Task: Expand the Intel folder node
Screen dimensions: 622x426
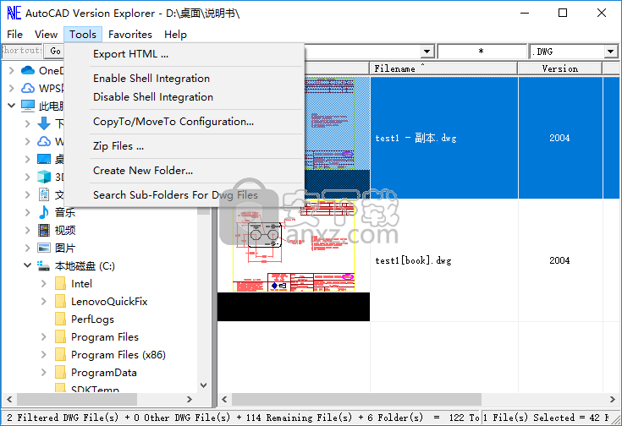Action: [x=44, y=284]
